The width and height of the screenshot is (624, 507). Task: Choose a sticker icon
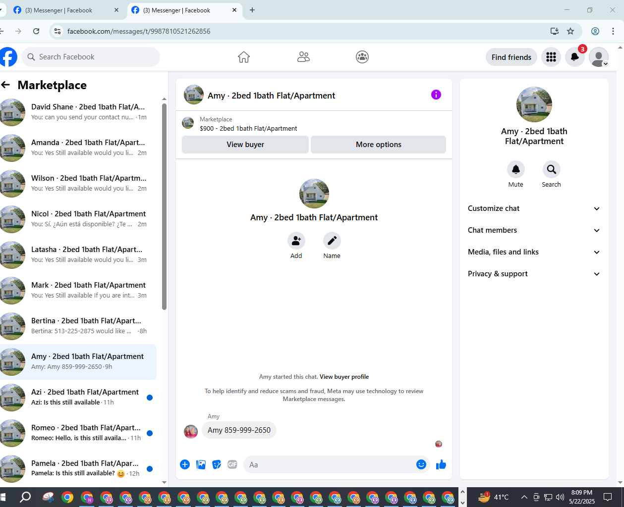click(x=217, y=464)
